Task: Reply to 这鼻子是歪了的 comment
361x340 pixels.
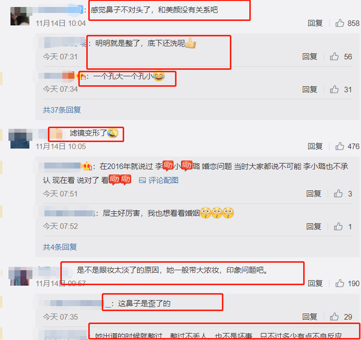Action: [x=310, y=317]
